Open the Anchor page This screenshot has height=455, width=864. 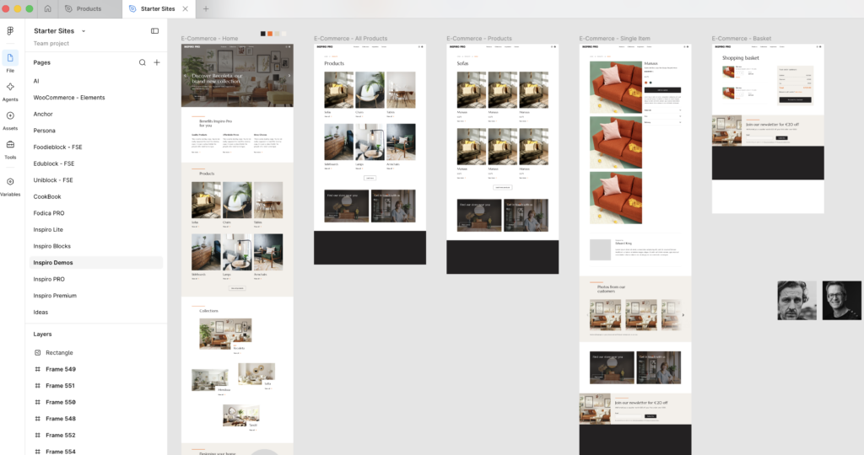43,114
